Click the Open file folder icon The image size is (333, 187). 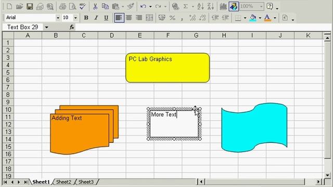19,7
